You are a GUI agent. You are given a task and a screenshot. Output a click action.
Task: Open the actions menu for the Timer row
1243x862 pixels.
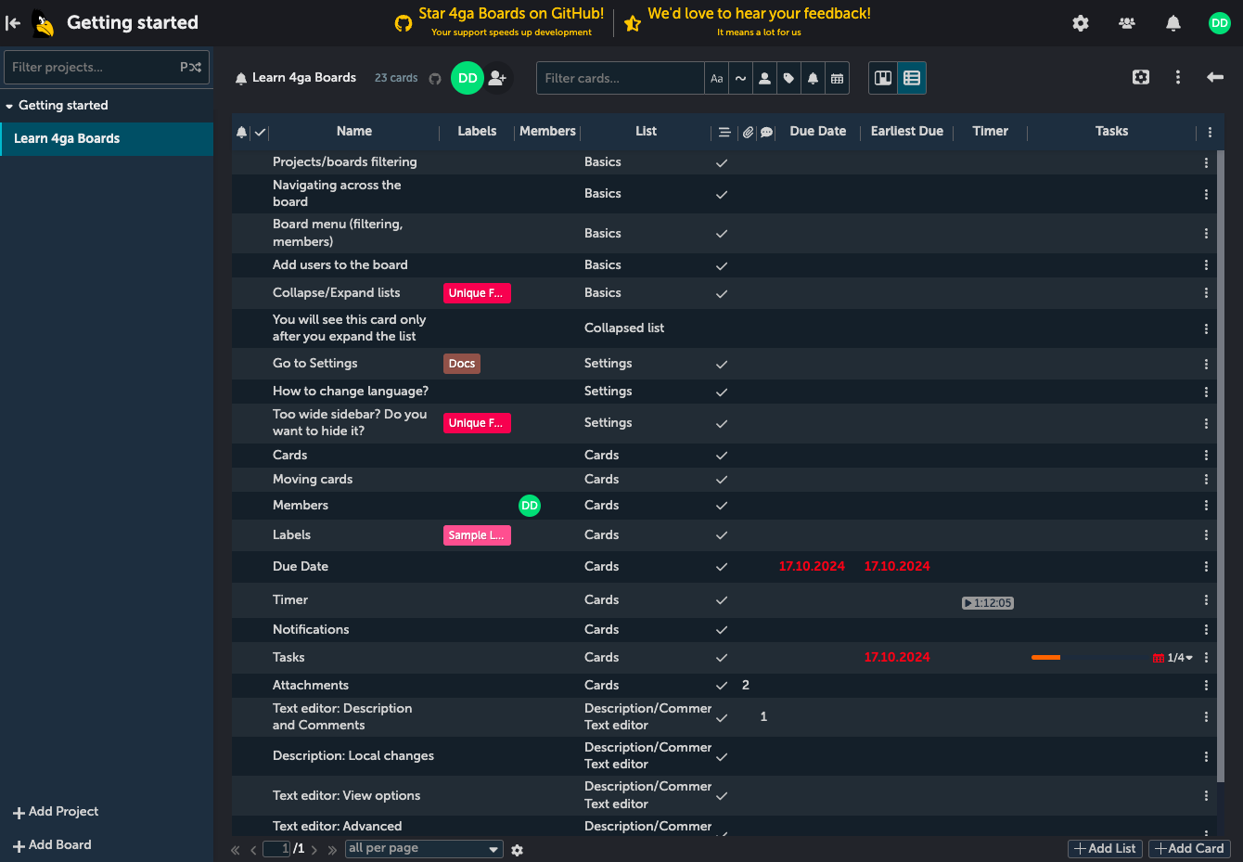tap(1206, 600)
